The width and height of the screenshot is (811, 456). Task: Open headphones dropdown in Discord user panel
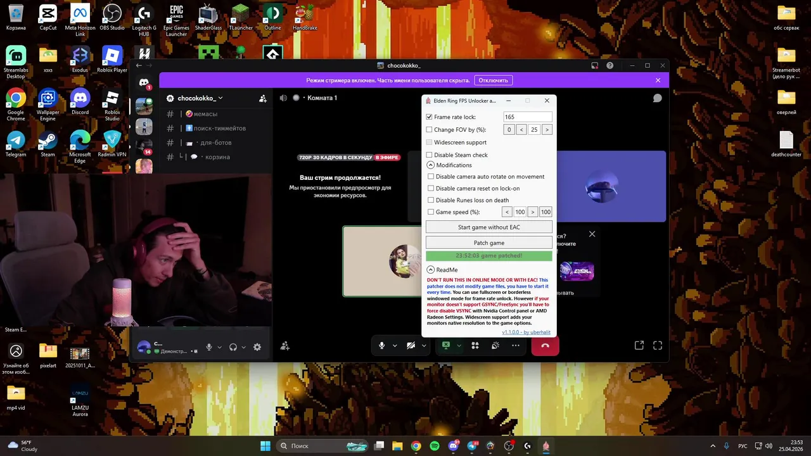tap(244, 347)
